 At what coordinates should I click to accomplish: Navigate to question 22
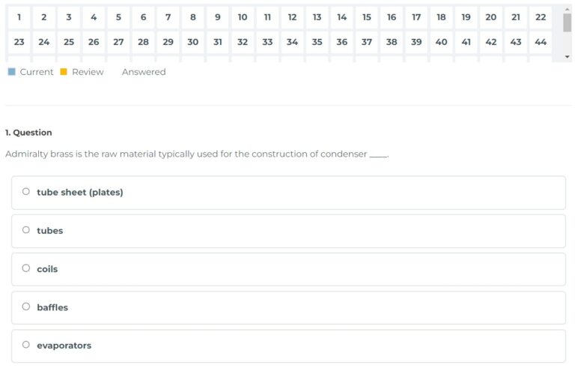[x=541, y=17]
